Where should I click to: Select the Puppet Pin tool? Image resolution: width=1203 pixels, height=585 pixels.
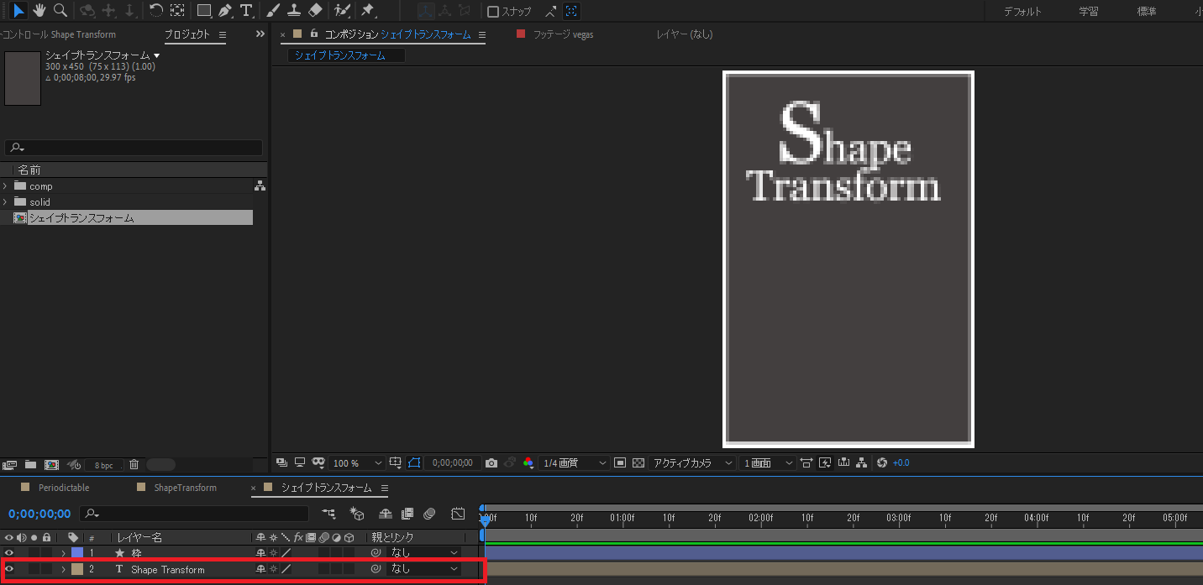click(x=367, y=11)
